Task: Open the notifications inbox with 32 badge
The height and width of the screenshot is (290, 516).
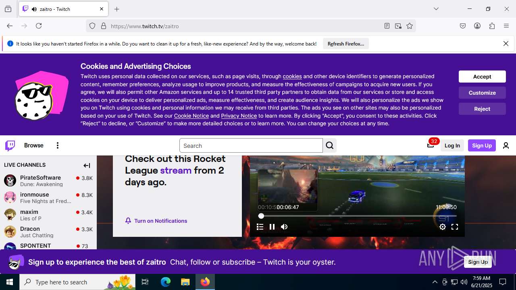Action: coord(431,145)
